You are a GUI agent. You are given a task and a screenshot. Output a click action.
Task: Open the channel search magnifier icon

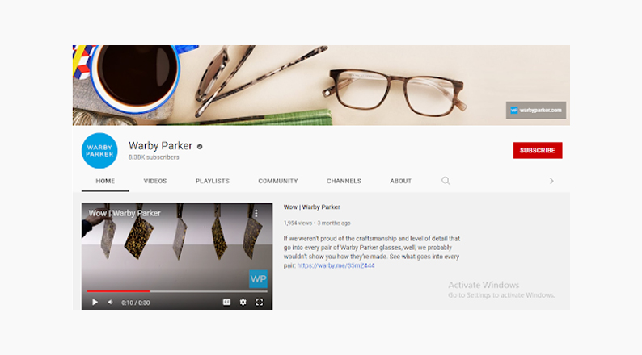pos(446,181)
